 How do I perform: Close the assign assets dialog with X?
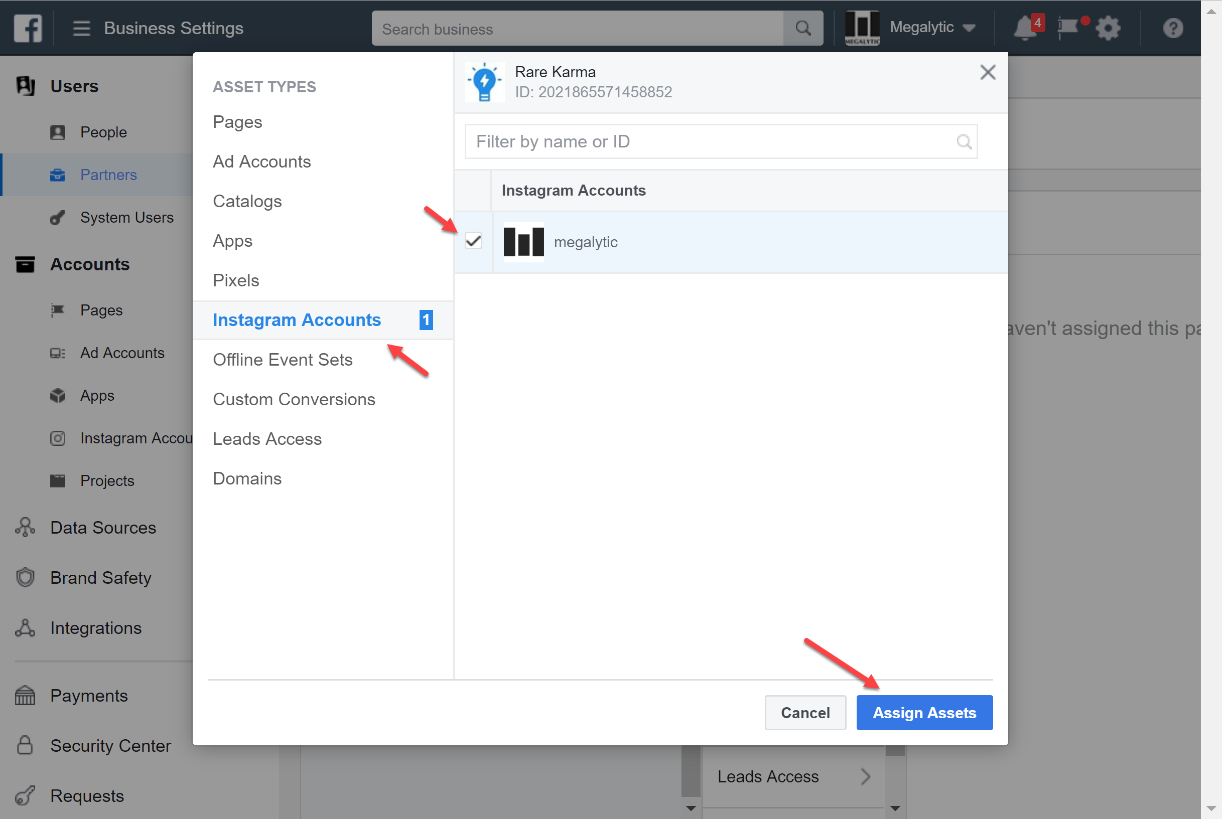(x=987, y=72)
